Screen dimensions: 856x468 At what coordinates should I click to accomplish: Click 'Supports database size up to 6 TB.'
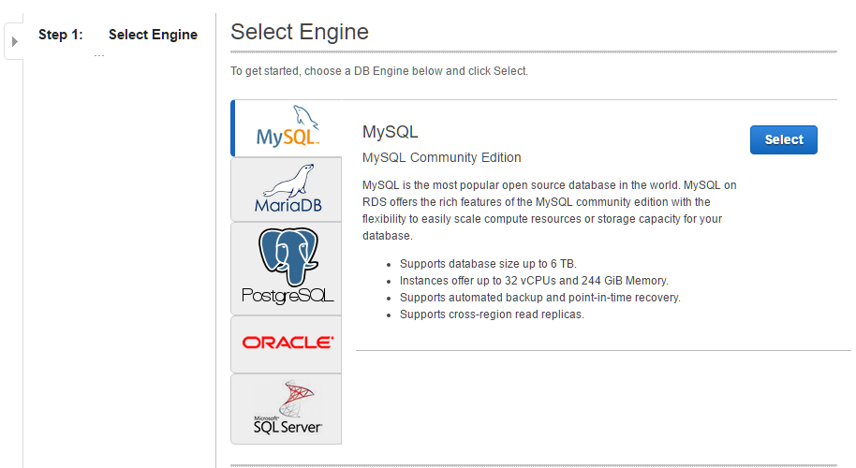(x=488, y=264)
